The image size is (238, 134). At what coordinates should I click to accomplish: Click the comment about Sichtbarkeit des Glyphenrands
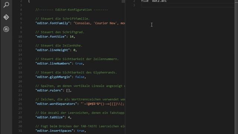(76, 73)
